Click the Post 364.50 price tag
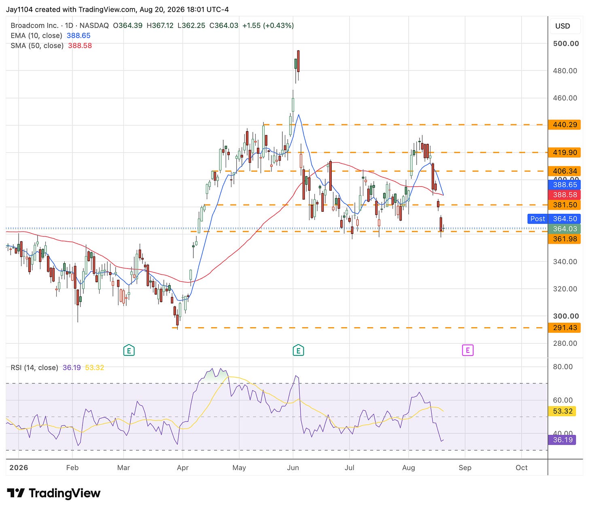Viewport: 589px width, 511px height. (x=554, y=219)
